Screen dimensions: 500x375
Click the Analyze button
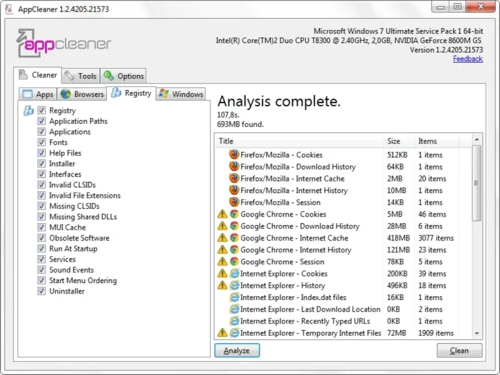(x=237, y=351)
